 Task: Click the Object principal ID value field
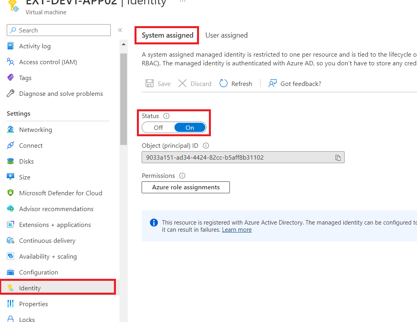coord(243,157)
